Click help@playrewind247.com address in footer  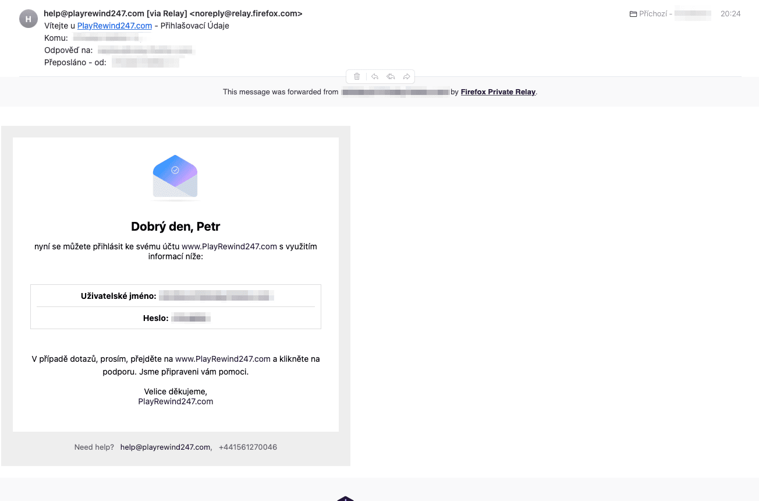tap(165, 447)
